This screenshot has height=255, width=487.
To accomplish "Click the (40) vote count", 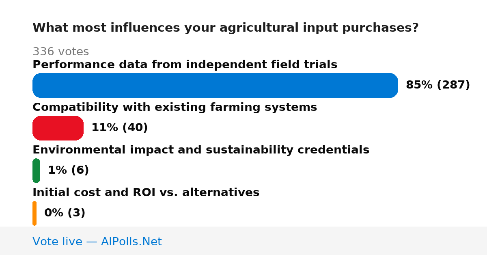I will pos(135,127).
